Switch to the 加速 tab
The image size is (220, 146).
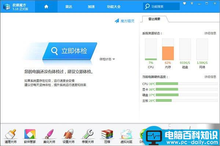coord(91,7)
